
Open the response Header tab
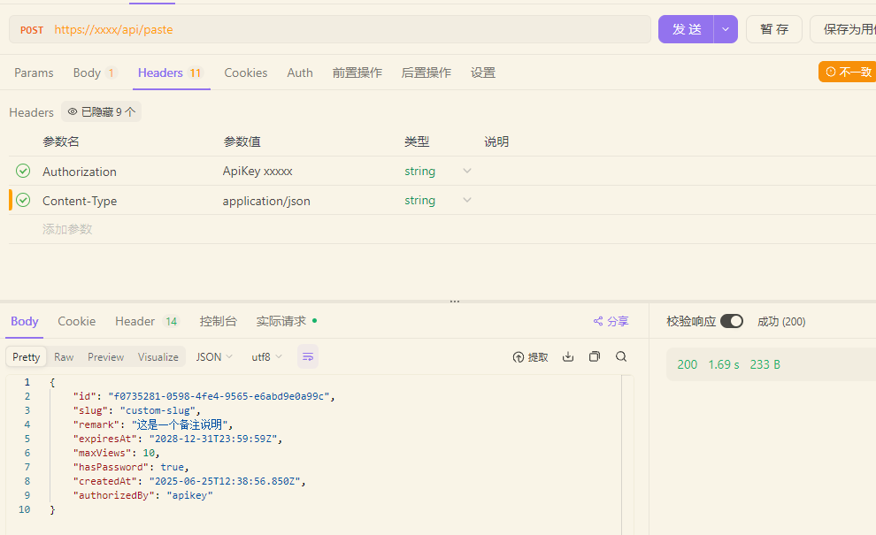[x=147, y=321]
